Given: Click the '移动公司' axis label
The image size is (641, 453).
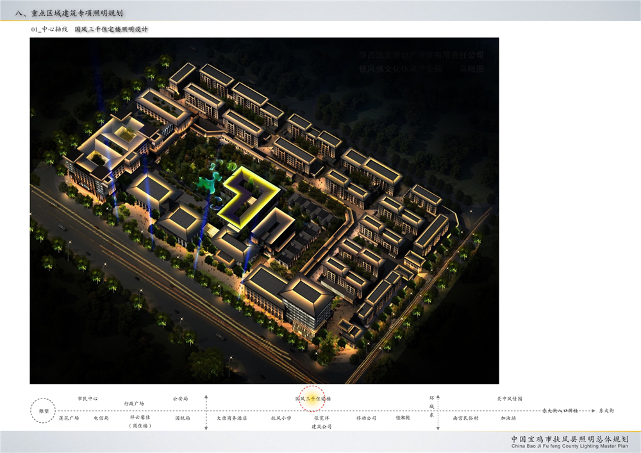Looking at the screenshot, I should coord(366,418).
